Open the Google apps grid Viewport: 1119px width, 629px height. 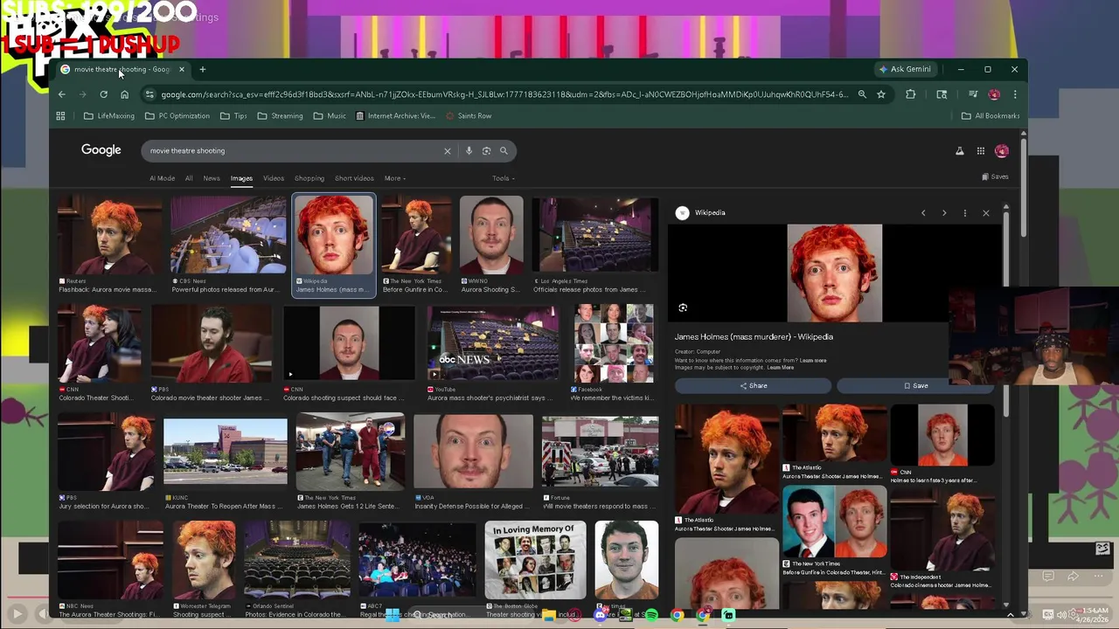coord(981,151)
